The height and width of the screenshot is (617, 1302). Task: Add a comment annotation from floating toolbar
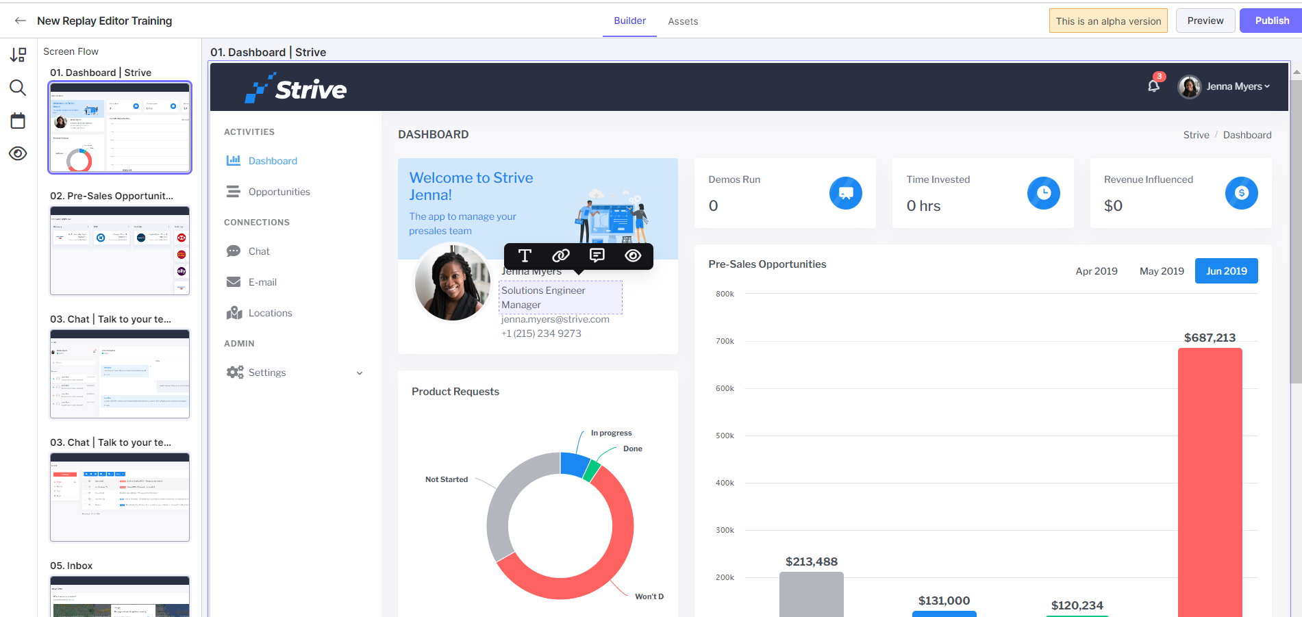597,255
